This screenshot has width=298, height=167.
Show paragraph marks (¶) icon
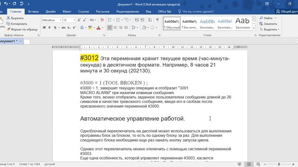[157, 20]
